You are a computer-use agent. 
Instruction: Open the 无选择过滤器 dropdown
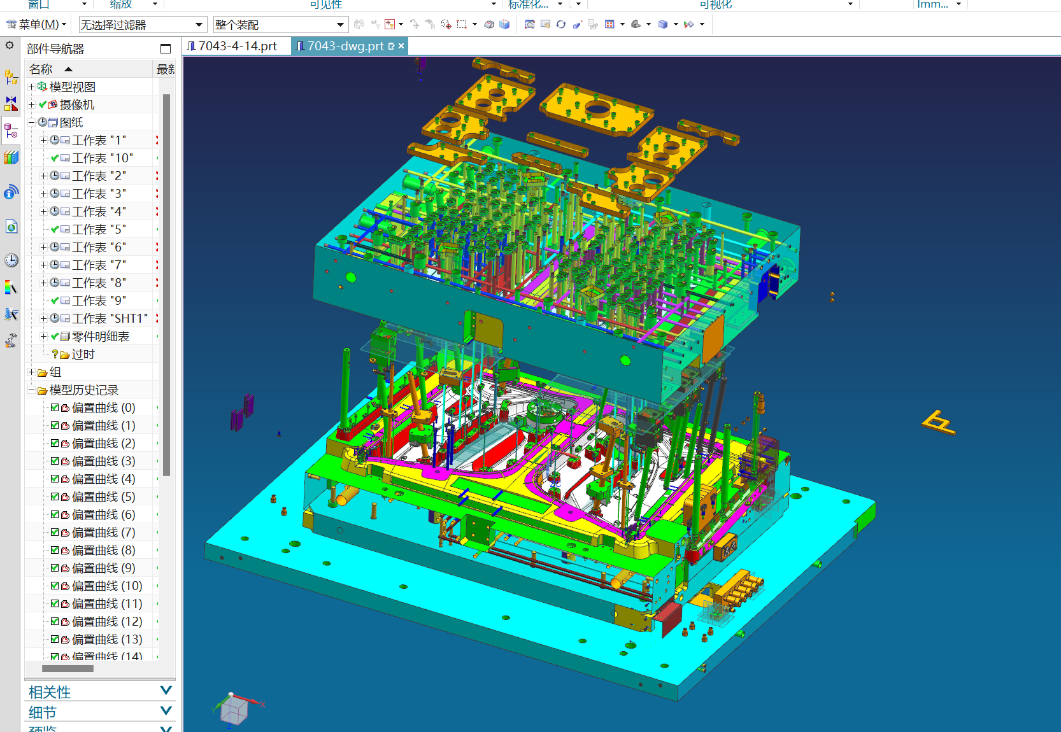(143, 25)
